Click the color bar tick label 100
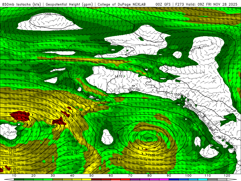 188,176
